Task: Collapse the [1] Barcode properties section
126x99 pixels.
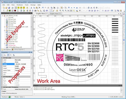Action: tap(2, 58)
